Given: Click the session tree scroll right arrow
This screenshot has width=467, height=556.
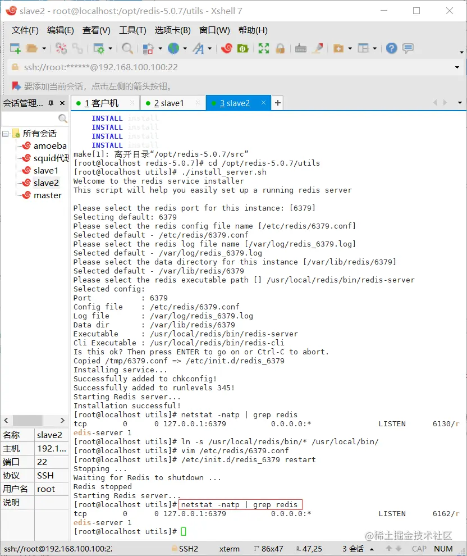Looking at the screenshot, I should click(x=62, y=420).
